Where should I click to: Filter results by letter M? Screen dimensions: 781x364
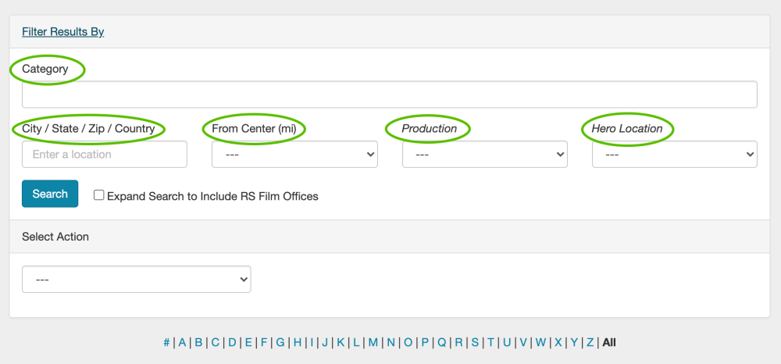click(x=373, y=342)
